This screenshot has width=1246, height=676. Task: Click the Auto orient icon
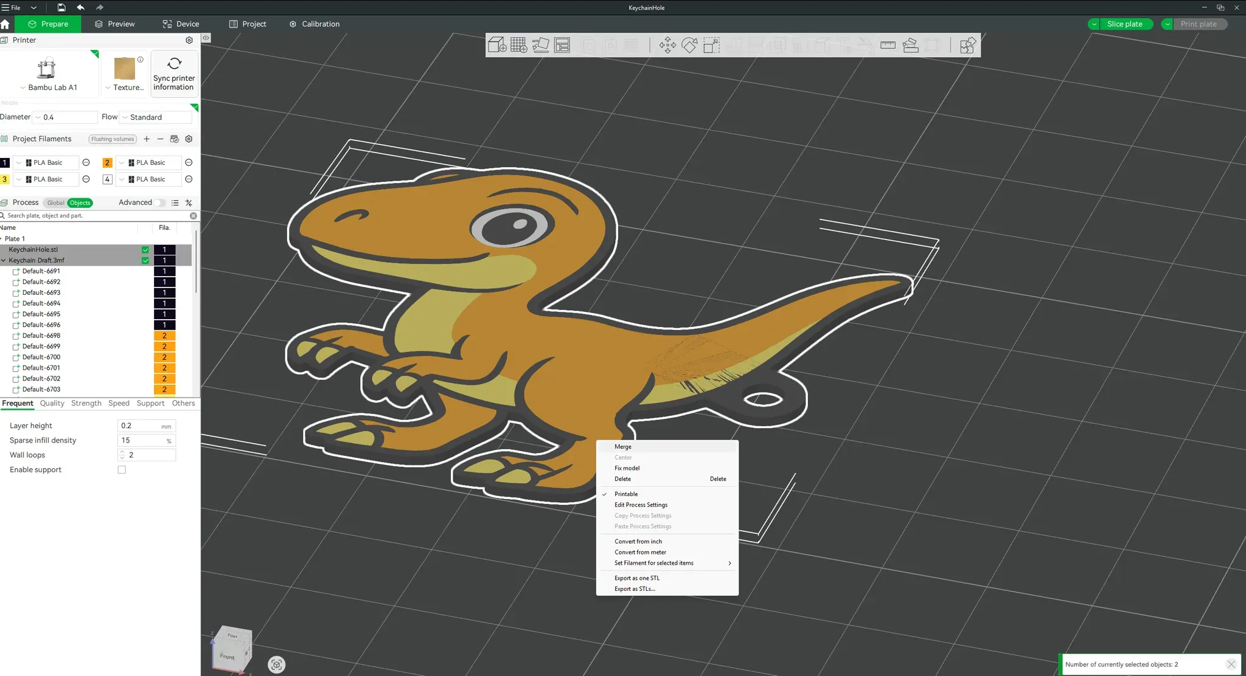click(x=540, y=45)
